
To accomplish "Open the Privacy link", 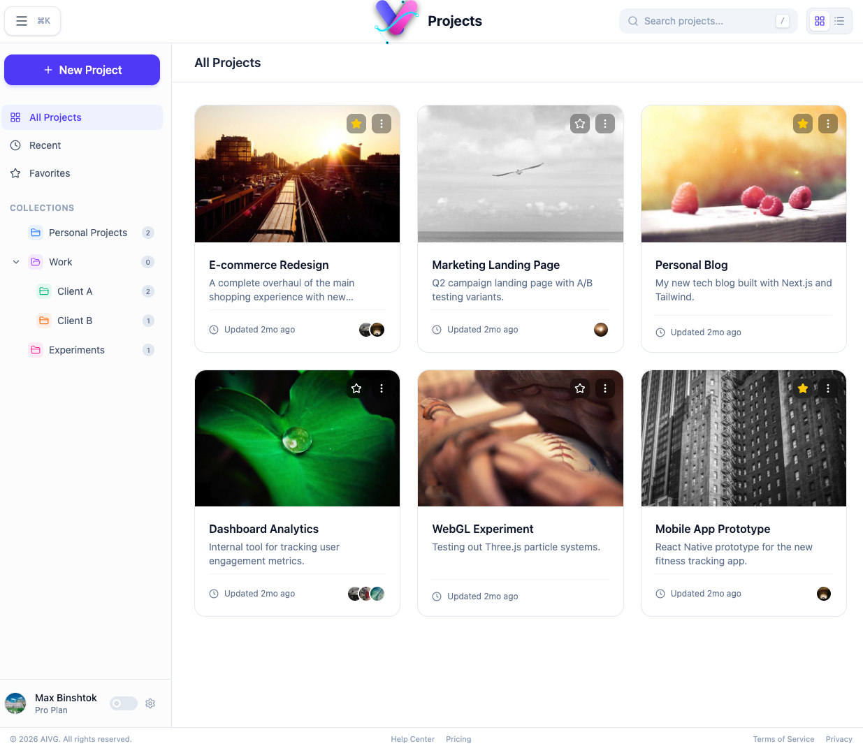I will pyautogui.click(x=839, y=739).
